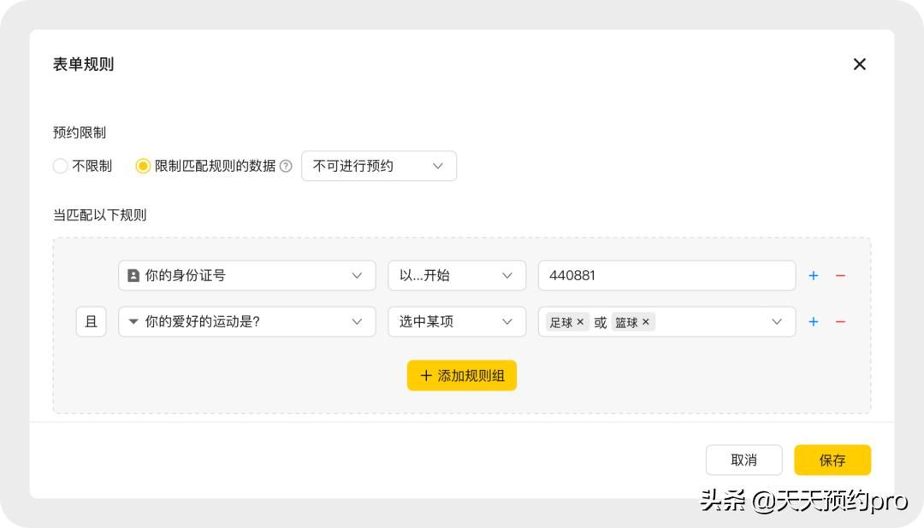This screenshot has height=528, width=924.
Task: Click the 440881 value input field
Action: coord(666,275)
